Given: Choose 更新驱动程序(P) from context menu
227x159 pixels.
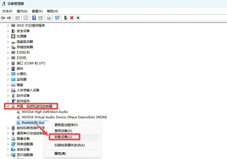Looking at the screenshot, I should click(x=73, y=125).
